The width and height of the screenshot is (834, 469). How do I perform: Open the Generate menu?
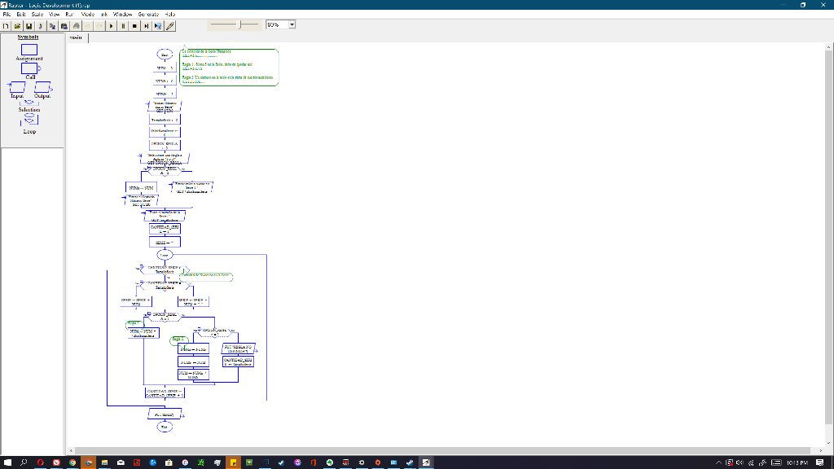(147, 14)
